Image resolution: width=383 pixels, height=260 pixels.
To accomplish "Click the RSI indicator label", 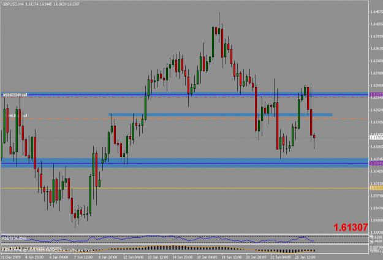I will click(x=14, y=239).
